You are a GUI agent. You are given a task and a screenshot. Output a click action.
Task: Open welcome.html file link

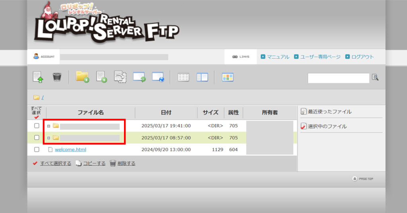(x=70, y=150)
